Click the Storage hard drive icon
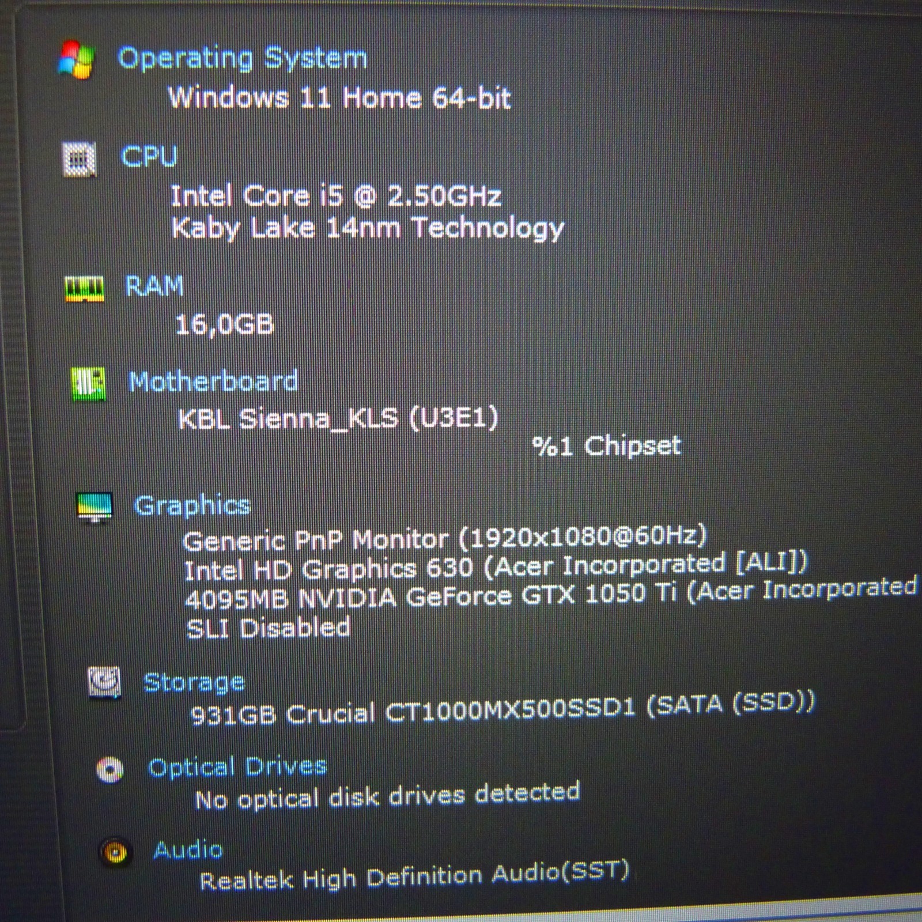 click(x=104, y=682)
